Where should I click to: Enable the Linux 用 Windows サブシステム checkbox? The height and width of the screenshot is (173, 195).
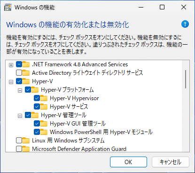click(x=19, y=141)
